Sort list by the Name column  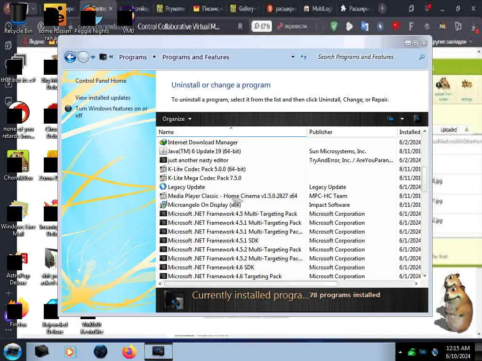pyautogui.click(x=232, y=132)
